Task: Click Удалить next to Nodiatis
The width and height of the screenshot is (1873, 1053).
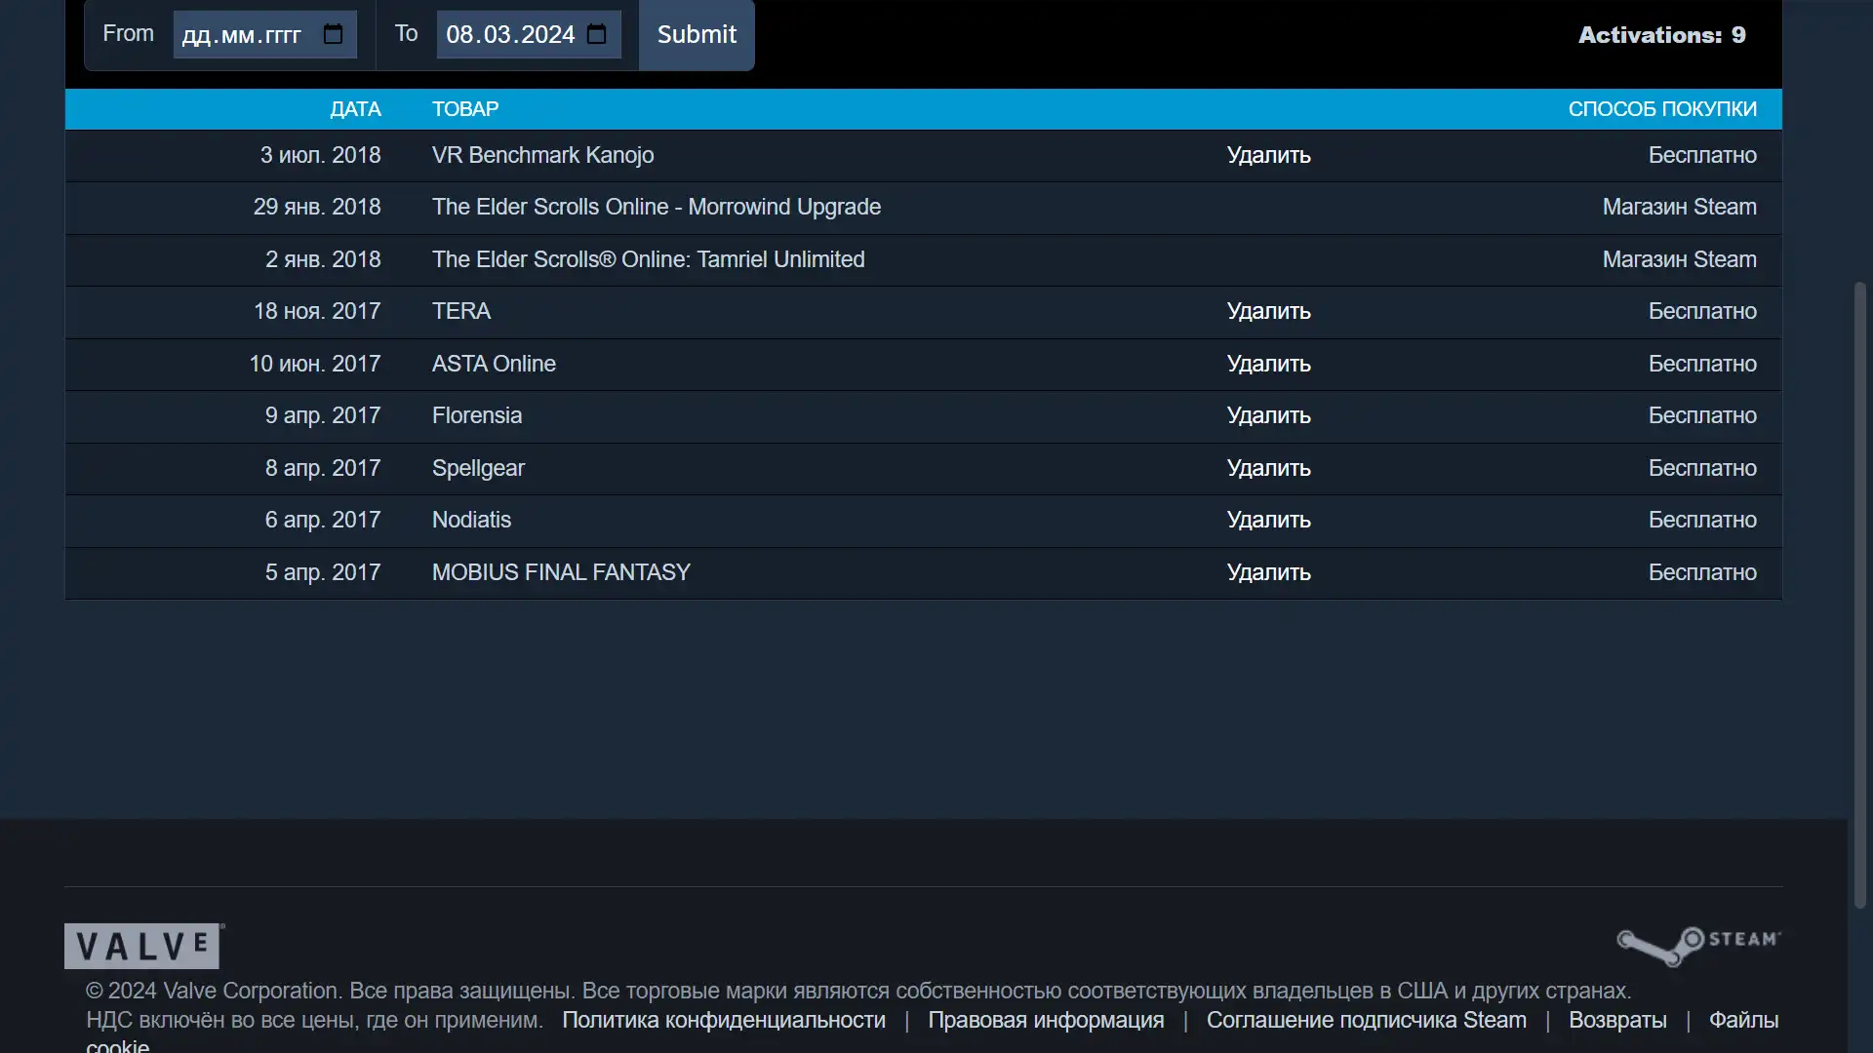Action: click(x=1268, y=520)
